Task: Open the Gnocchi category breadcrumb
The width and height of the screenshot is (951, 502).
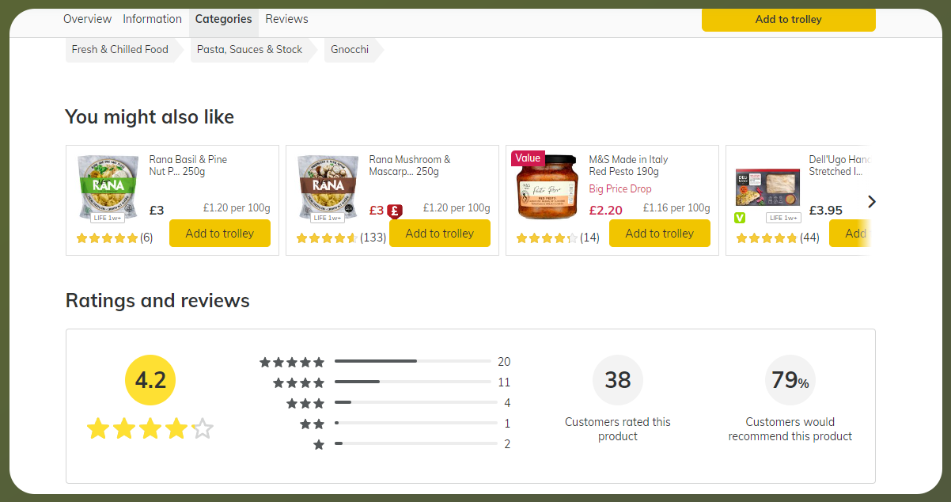Action: coord(350,49)
